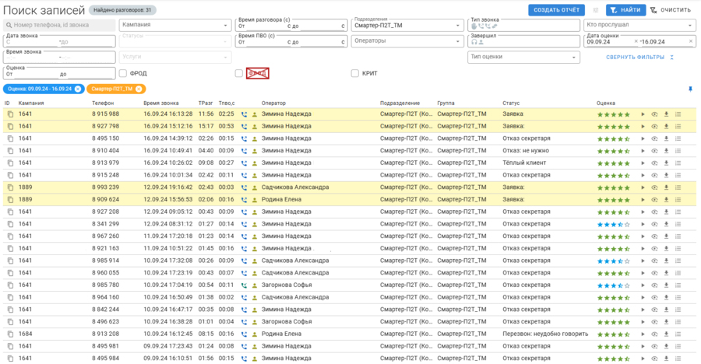Collapse filters with Свернуть фильтры
Image resolution: width=701 pixels, height=364 pixels.
point(639,58)
